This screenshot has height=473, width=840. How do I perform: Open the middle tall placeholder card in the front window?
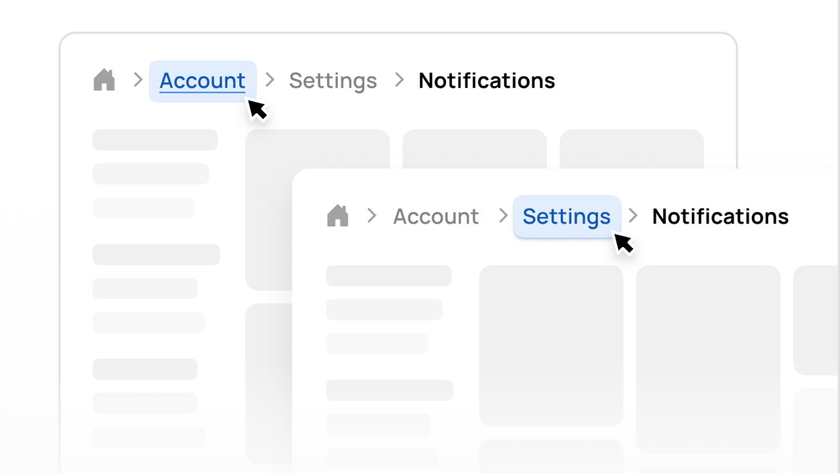click(708, 359)
